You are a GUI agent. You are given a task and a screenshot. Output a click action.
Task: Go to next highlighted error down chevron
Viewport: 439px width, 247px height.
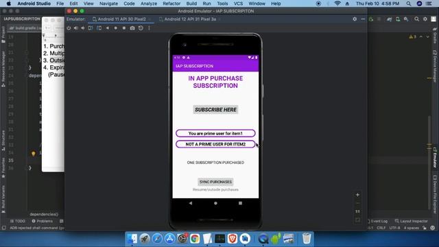[427, 36]
